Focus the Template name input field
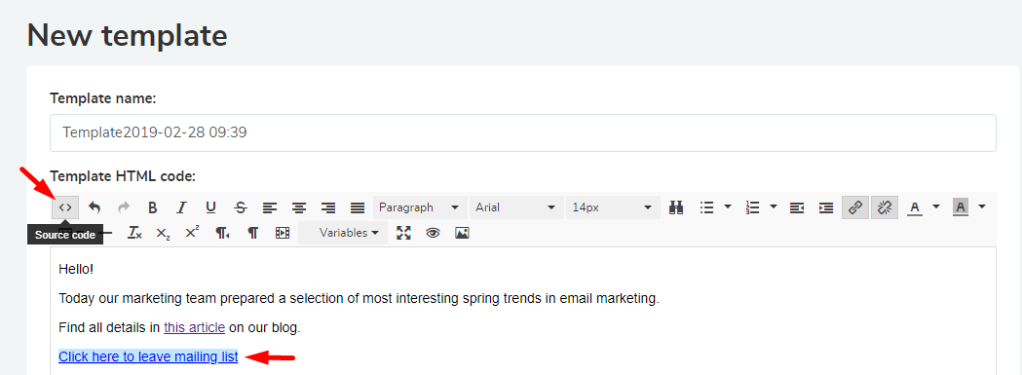Screen dimensions: 1022x375 pyautogui.click(x=523, y=133)
